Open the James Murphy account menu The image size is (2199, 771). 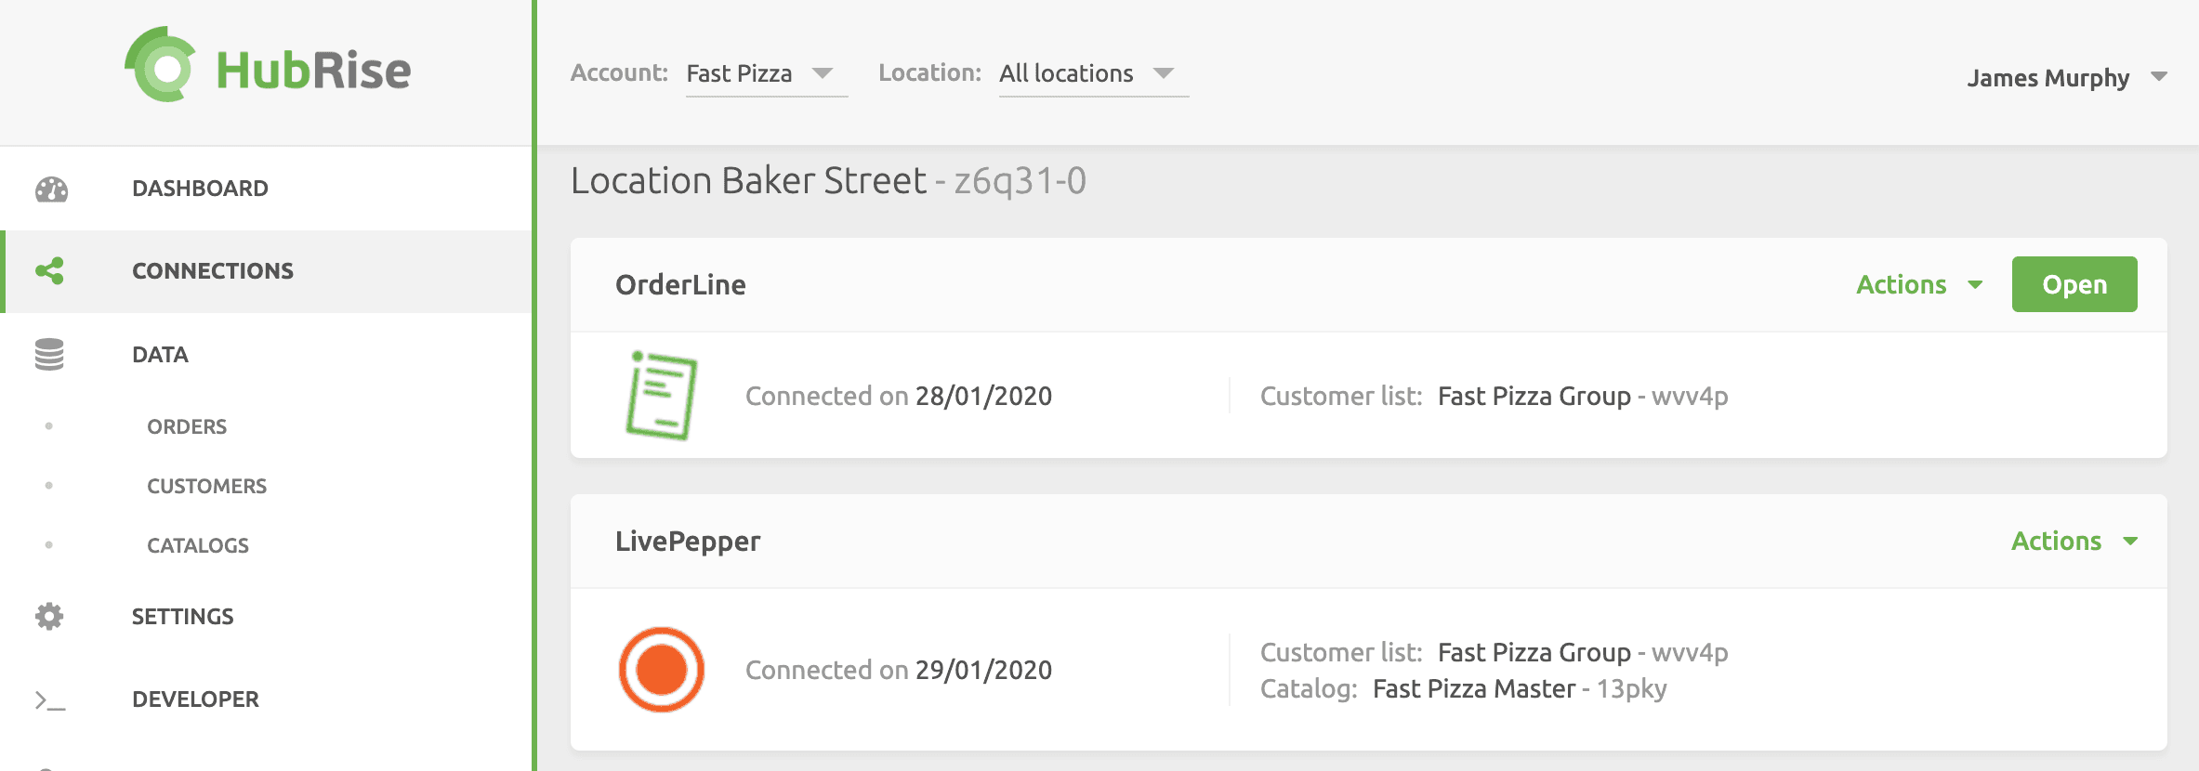click(2068, 78)
